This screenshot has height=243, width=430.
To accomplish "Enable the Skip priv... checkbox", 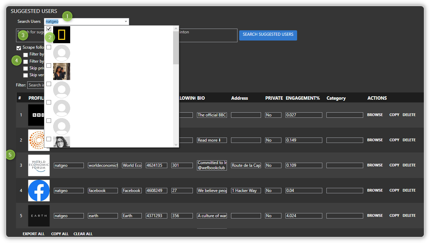I will point(26,68).
